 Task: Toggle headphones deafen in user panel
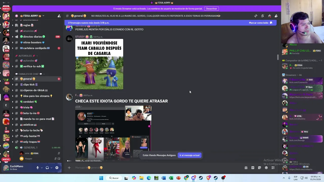click(x=47, y=168)
